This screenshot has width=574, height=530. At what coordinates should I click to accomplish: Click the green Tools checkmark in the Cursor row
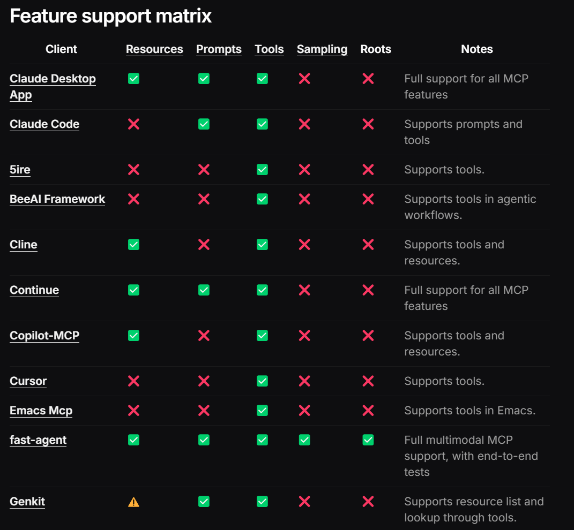click(262, 381)
